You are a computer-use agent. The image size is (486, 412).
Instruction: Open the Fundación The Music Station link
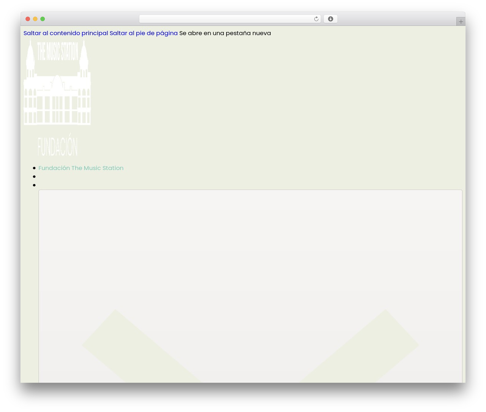tap(81, 168)
